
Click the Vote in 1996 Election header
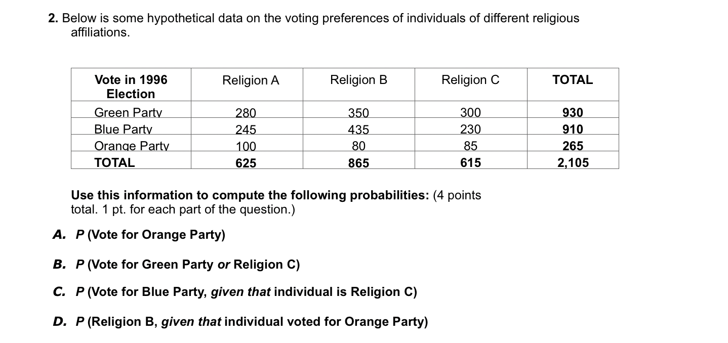pos(131,87)
